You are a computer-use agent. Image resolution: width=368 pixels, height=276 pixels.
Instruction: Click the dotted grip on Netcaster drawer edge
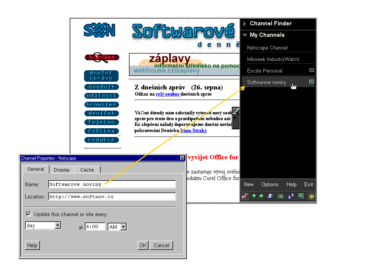pos(236,124)
